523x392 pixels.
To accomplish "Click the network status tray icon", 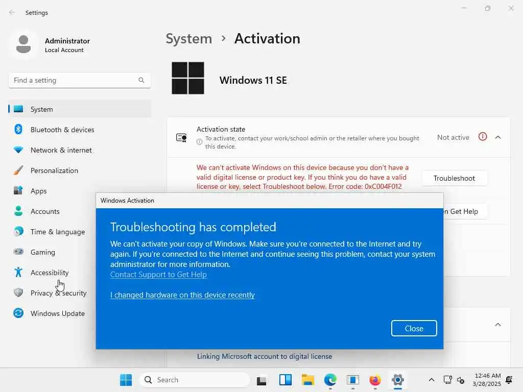I will 447,380.
